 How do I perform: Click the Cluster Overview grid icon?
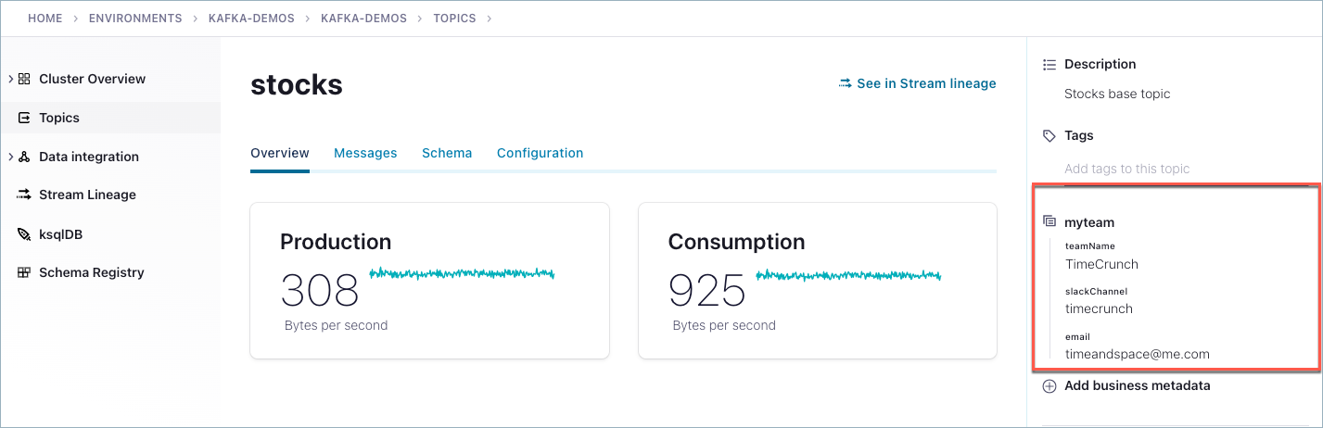click(x=25, y=79)
